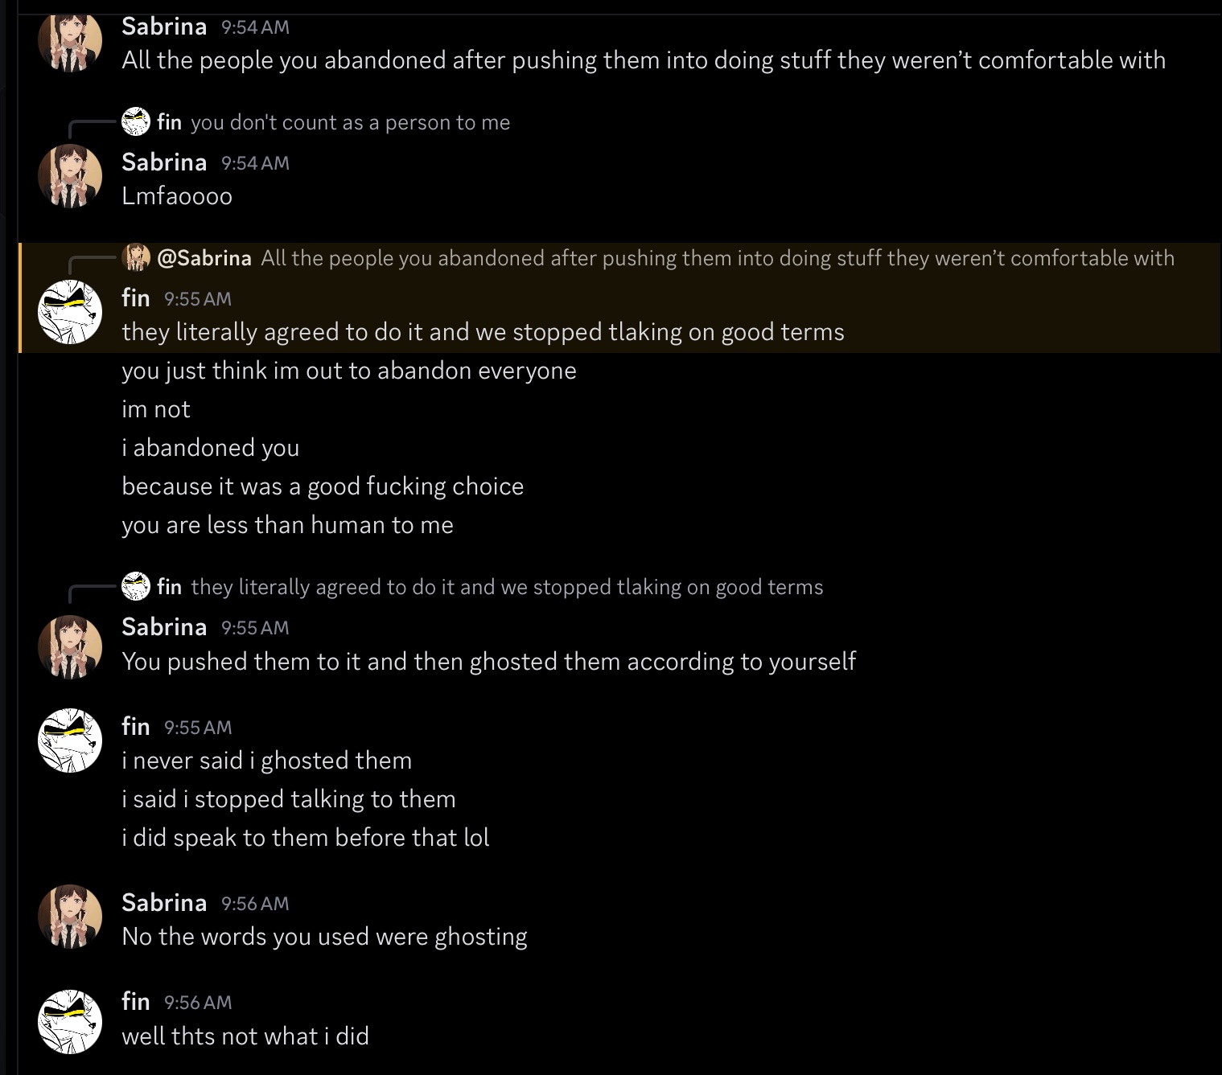Screen dimensions: 1222x1075
Task: Click fin's avatar beside "well thts not what i did"
Action: tap(70, 1021)
